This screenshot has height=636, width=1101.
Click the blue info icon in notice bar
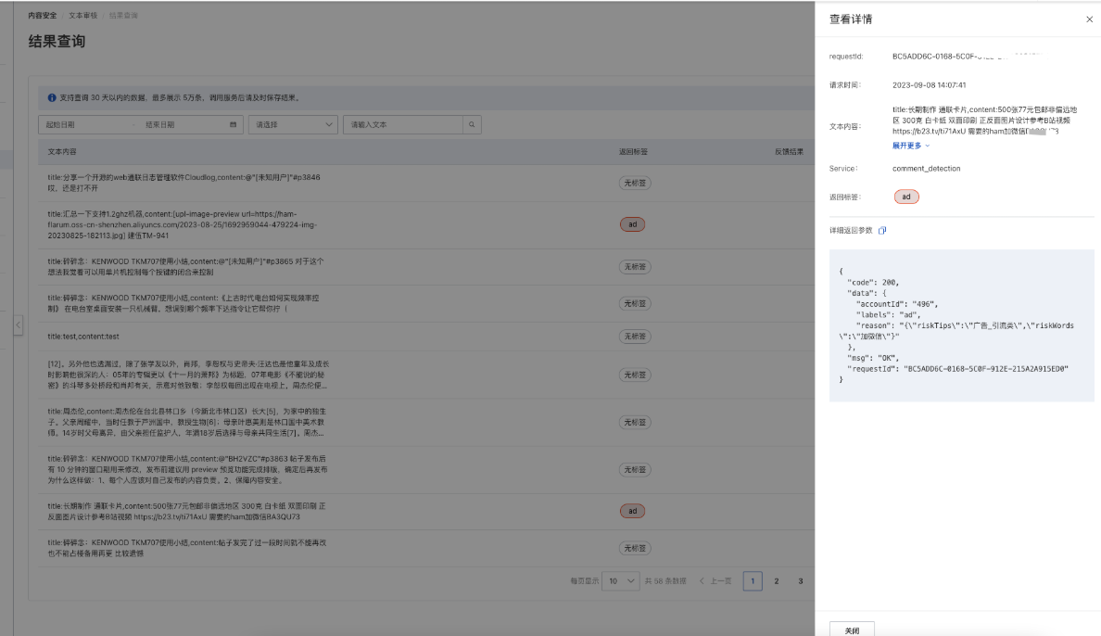pos(52,97)
